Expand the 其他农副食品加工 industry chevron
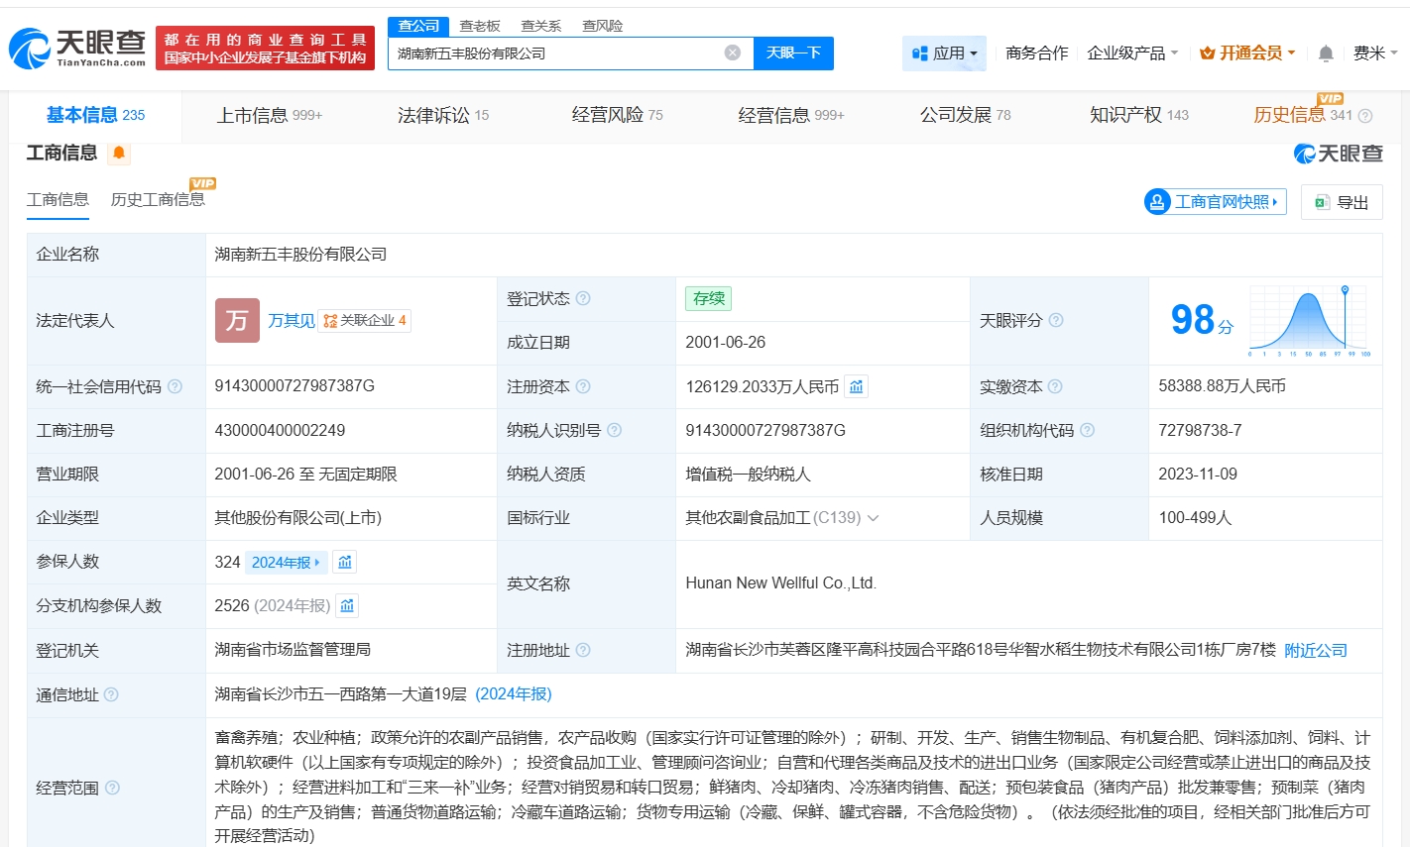This screenshot has height=847, width=1410. [874, 518]
